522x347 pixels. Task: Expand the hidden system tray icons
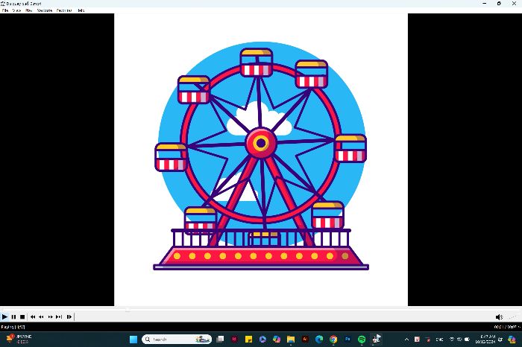click(x=406, y=340)
